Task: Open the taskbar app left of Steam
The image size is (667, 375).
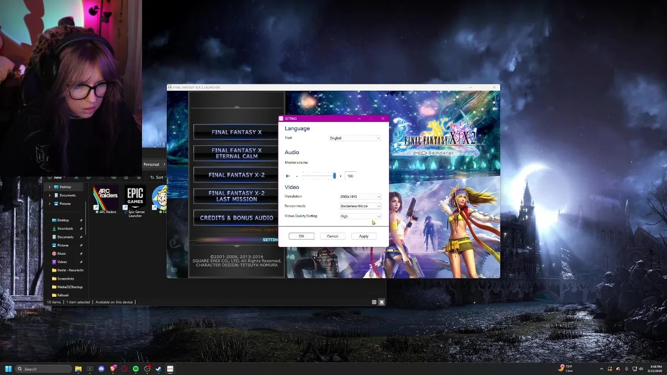Action: [147, 369]
